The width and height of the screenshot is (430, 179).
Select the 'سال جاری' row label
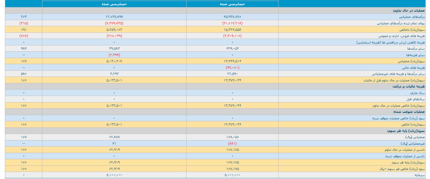coord(419,93)
